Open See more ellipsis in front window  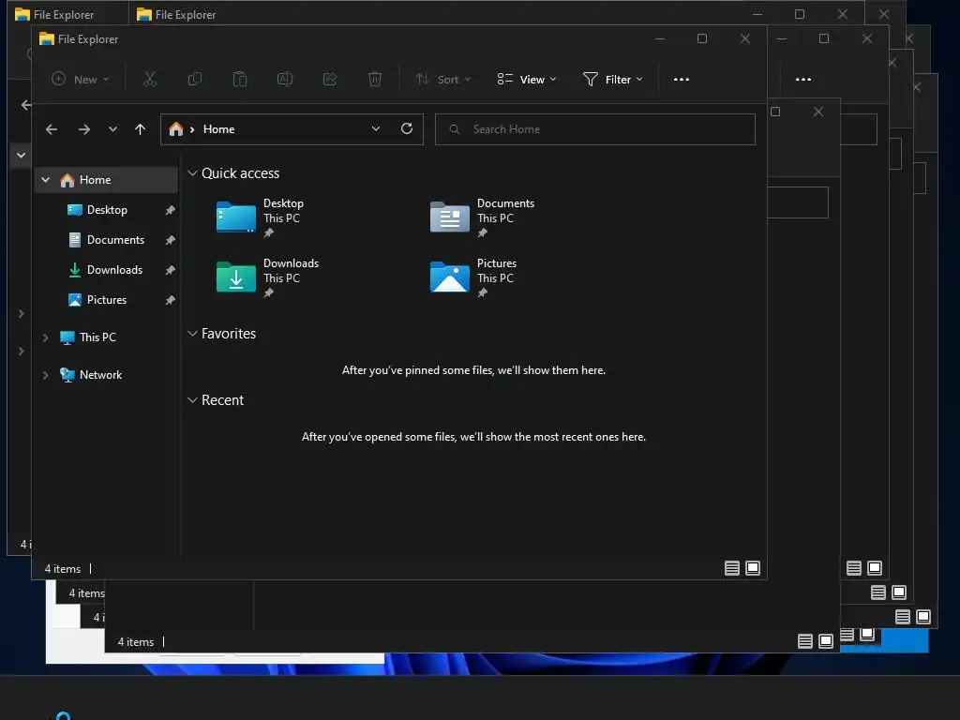pyautogui.click(x=682, y=79)
